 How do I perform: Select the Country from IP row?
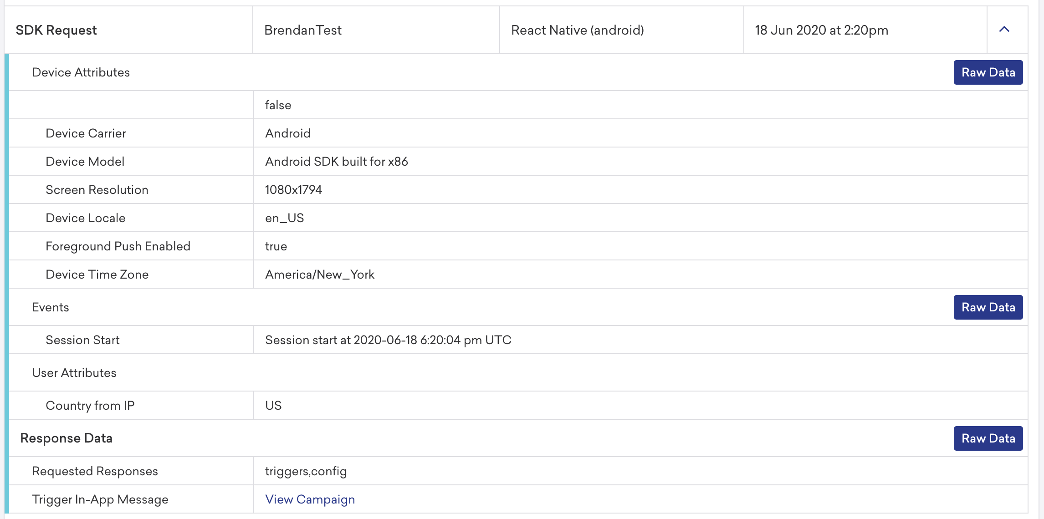pos(90,405)
